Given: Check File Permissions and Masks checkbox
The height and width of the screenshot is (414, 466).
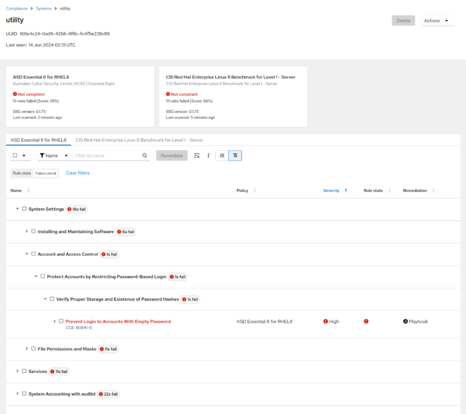Looking at the screenshot, I should pyautogui.click(x=34, y=348).
